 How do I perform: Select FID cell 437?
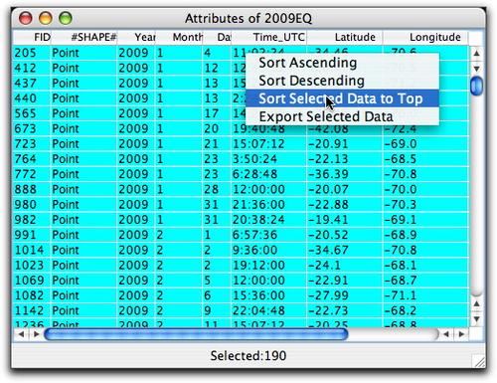pos(32,84)
